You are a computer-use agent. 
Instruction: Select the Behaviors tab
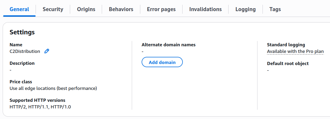click(121, 9)
